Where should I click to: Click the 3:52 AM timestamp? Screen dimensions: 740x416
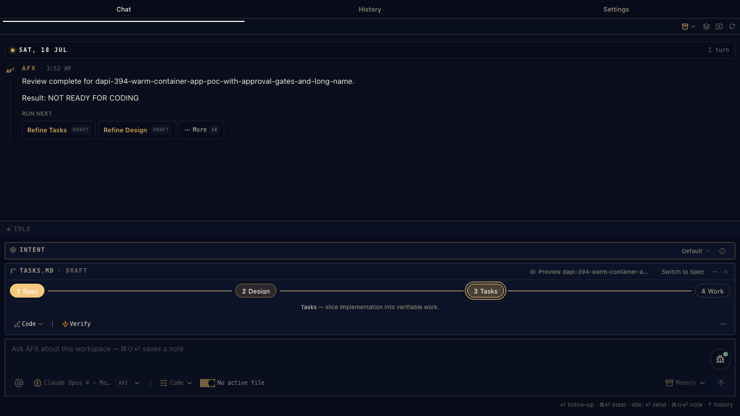(x=58, y=68)
